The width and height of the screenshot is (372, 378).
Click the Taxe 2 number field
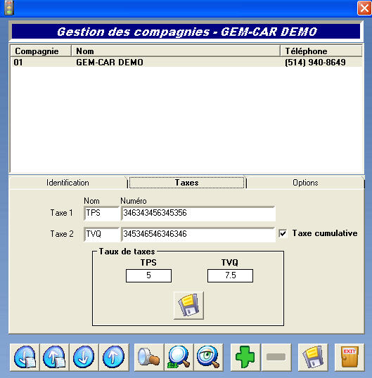198,234
